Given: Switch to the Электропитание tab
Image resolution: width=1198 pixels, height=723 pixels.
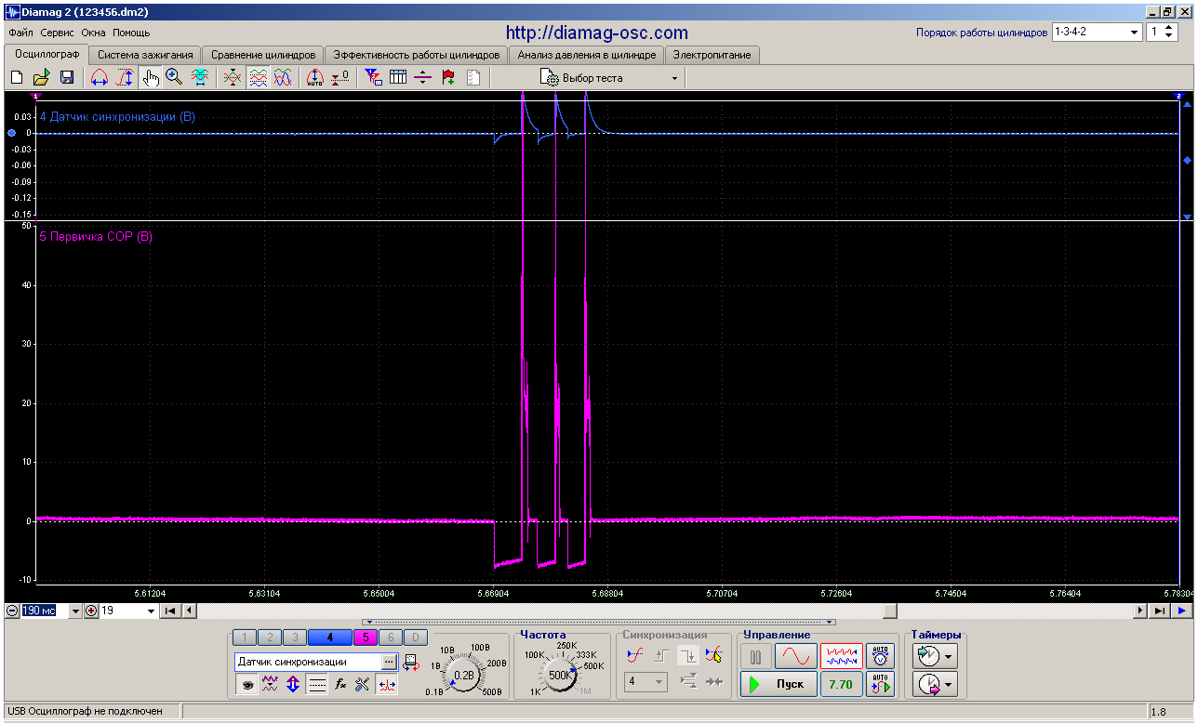Looking at the screenshot, I should [712, 55].
